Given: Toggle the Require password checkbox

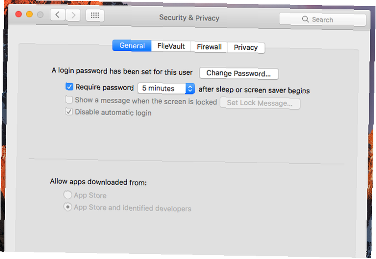Looking at the screenshot, I should 69,86.
